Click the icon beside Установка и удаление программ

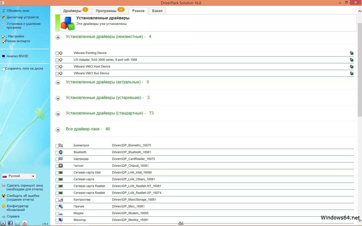pyautogui.click(x=4, y=24)
